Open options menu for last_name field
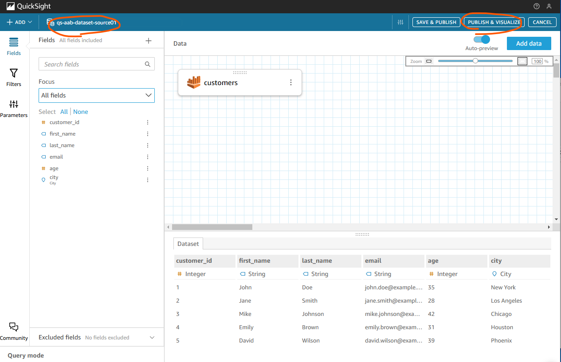Viewport: 561px width, 362px height. 148,145
